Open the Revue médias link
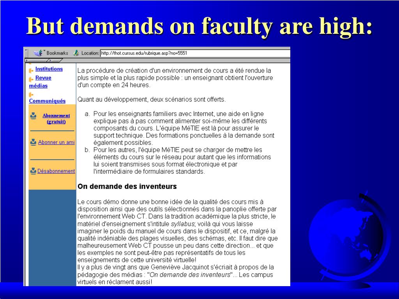This screenshot has height=299, width=399. pyautogui.click(x=40, y=82)
